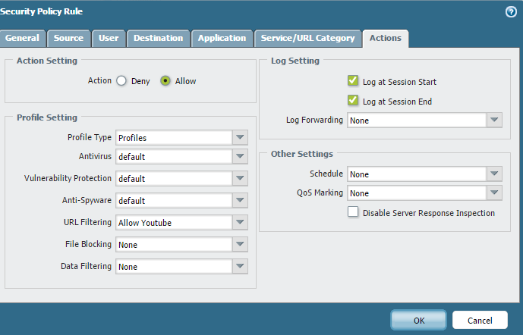This screenshot has height=335, width=523.
Task: Expand the Profile Type dropdown arrow
Action: [240, 138]
